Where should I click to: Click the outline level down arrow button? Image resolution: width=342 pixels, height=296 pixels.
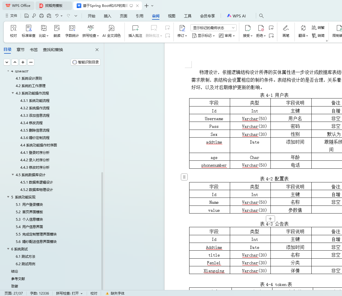(x=7, y=62)
